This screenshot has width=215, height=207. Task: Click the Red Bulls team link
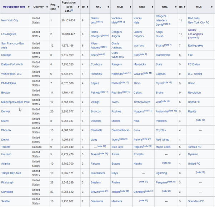point(194,18)
